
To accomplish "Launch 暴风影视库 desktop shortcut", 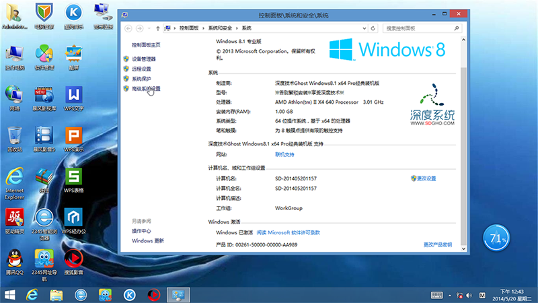I will [x=44, y=98].
